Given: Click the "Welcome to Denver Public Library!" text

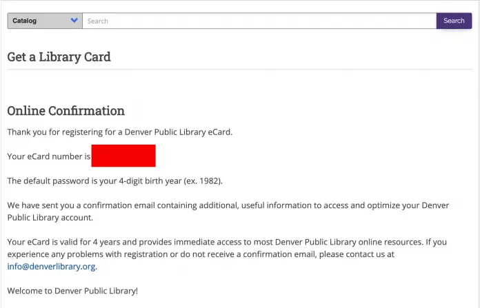Looking at the screenshot, I should (x=72, y=291).
